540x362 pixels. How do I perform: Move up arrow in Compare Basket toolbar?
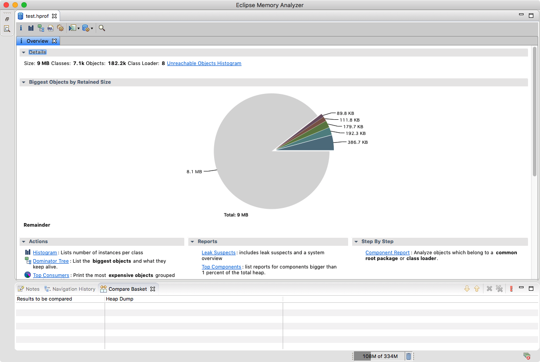[x=477, y=289]
